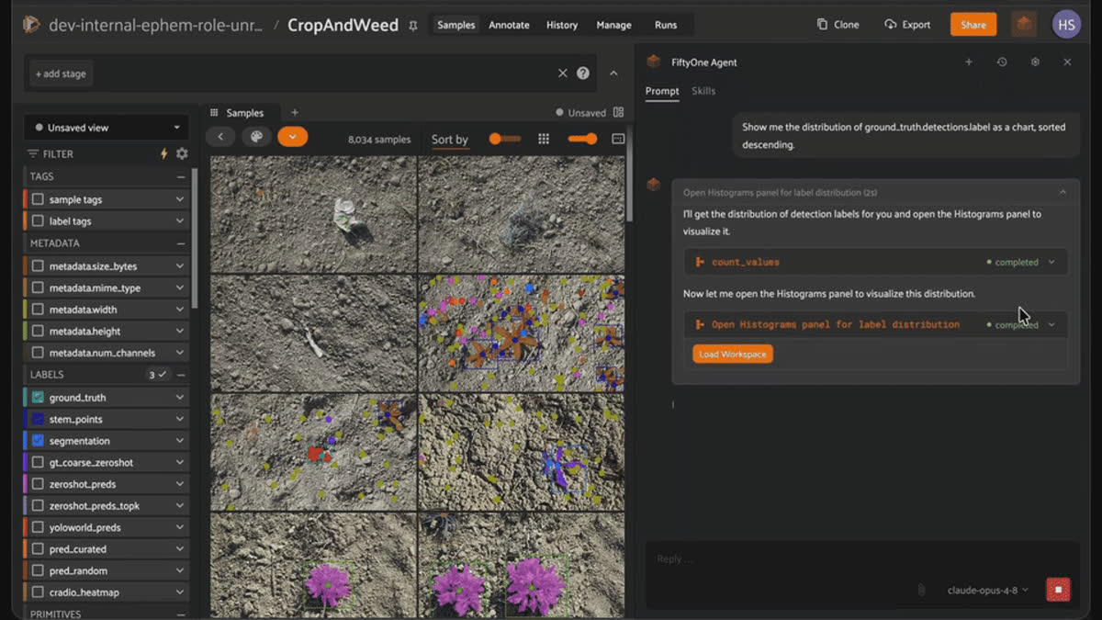Open the dynamic grid layout icon

[x=544, y=139]
